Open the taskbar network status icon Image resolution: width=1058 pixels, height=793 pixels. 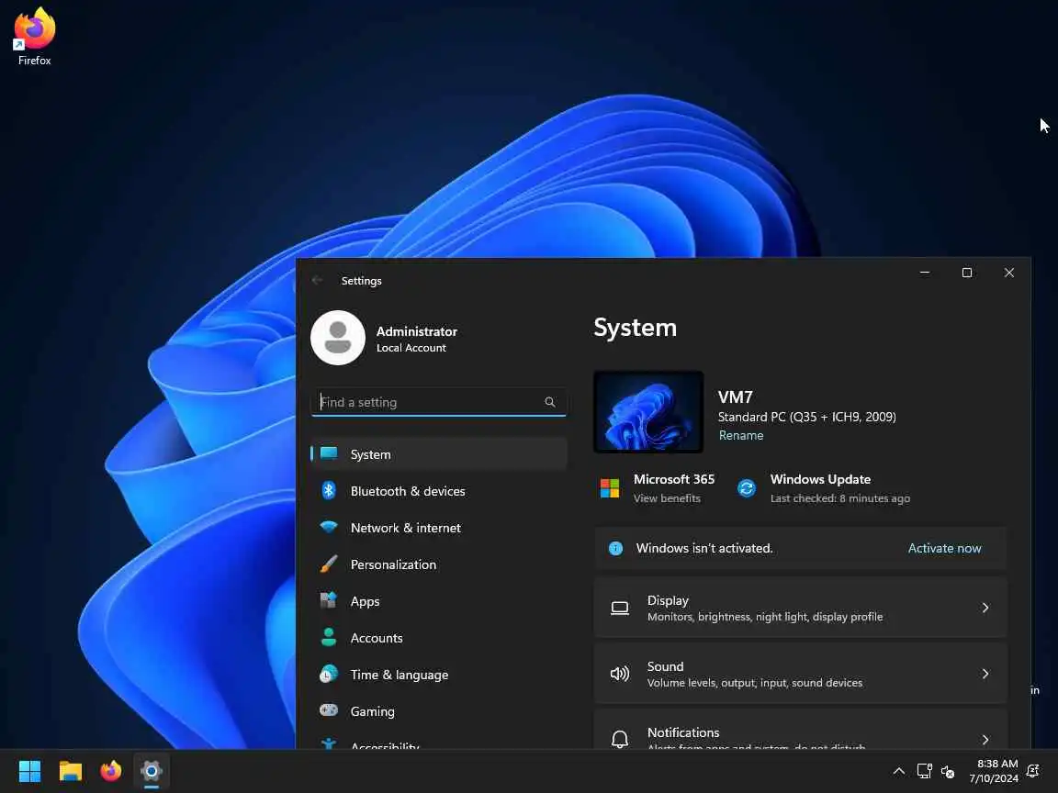925,771
